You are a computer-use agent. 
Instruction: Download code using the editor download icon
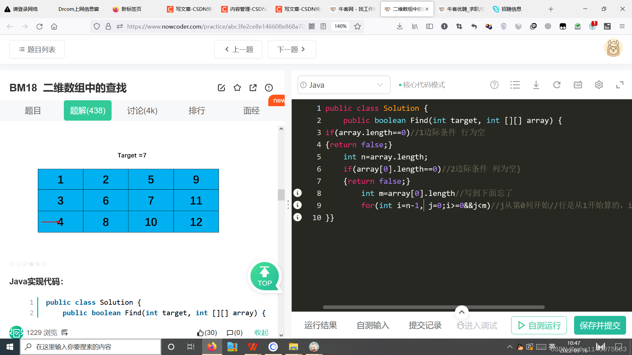(536, 85)
